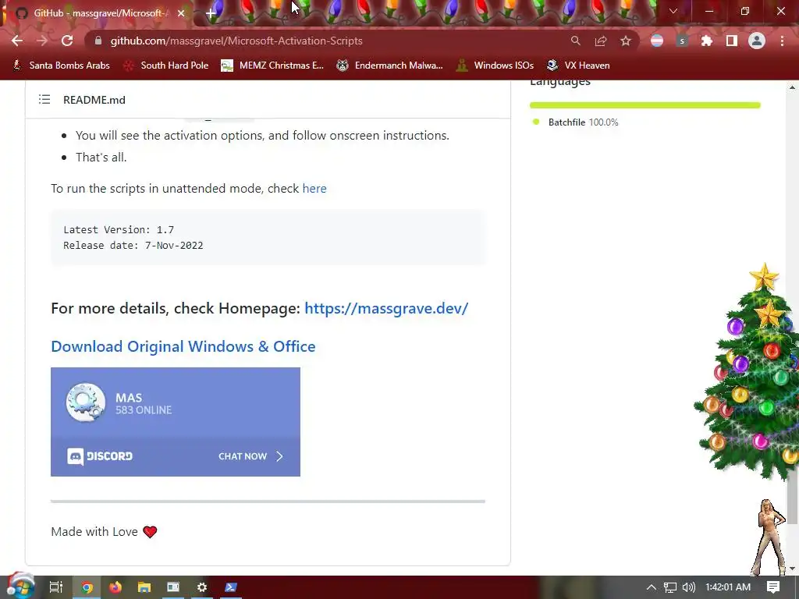799x599 pixels.
Task: Open South Hard Pole bookmark
Action: click(166, 66)
